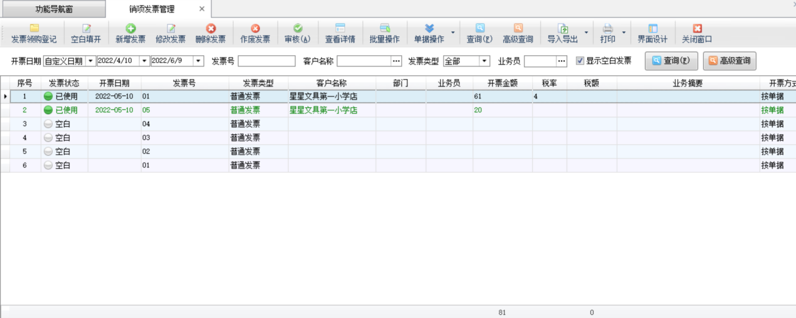Viewport: 796px width, 318px height.
Task: Open 空白填开 from the toolbar
Action: [86, 29]
